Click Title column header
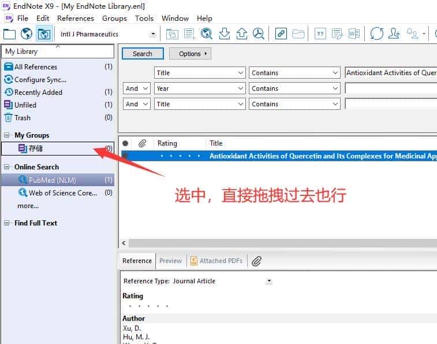 coord(216,143)
